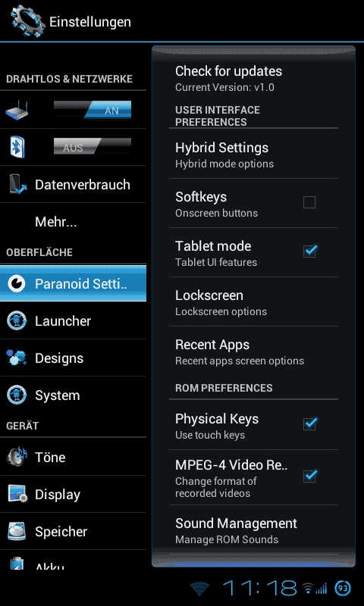The image size is (364, 606).
Task: Tap the Speicher disk icon
Action: tap(17, 531)
